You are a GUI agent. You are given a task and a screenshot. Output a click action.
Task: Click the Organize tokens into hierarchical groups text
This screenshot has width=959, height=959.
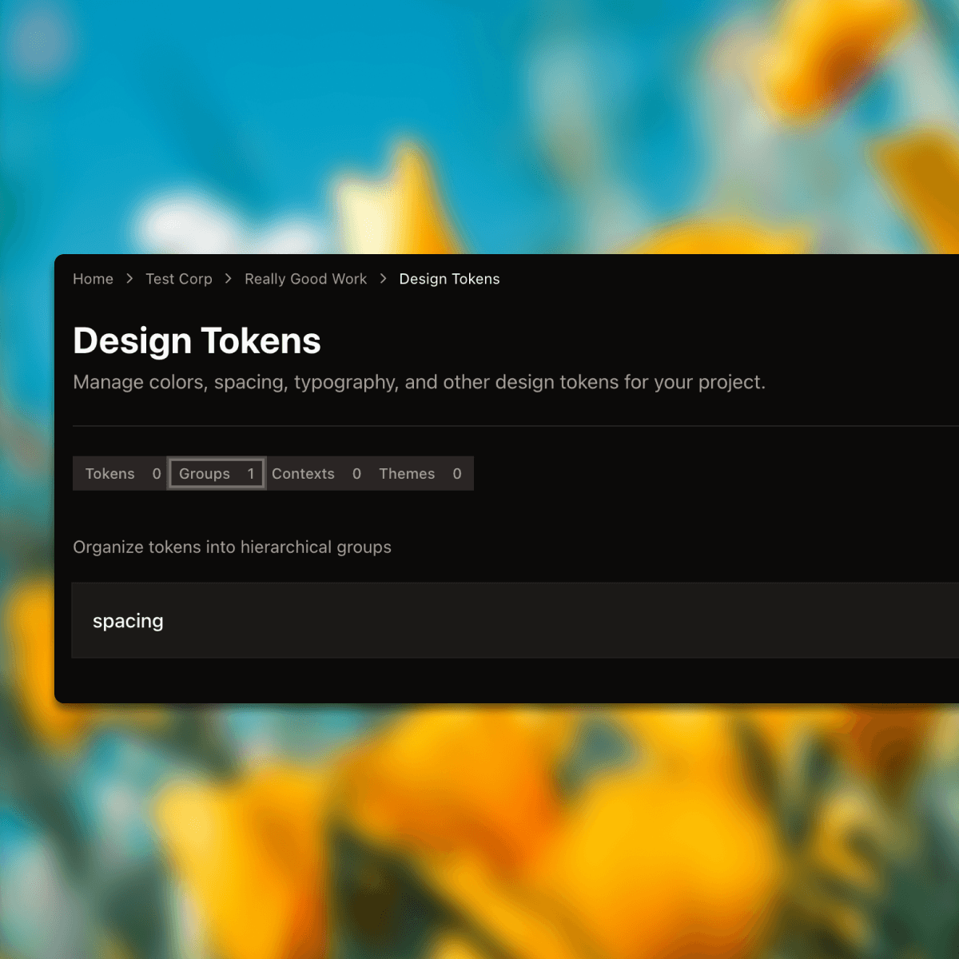pos(232,547)
